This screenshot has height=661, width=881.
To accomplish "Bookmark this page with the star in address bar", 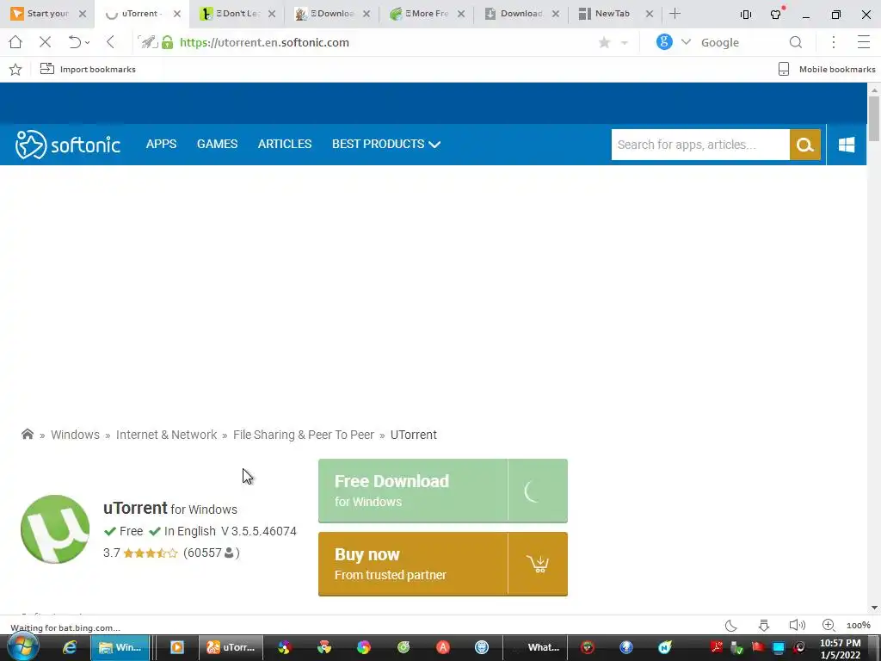I will pyautogui.click(x=605, y=43).
